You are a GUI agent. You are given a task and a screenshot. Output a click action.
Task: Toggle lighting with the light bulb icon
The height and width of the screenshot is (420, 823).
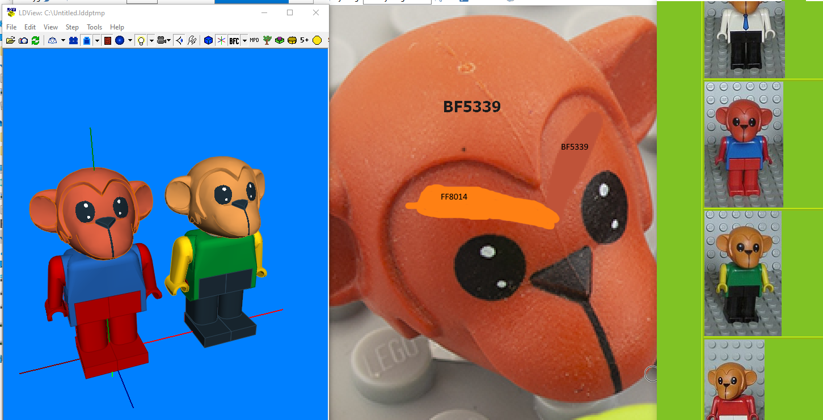141,40
